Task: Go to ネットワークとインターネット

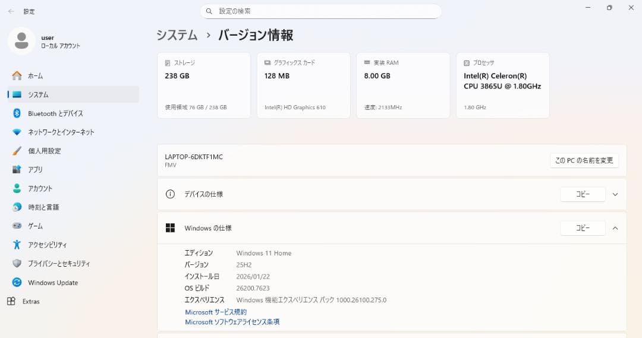Action: click(x=73, y=132)
